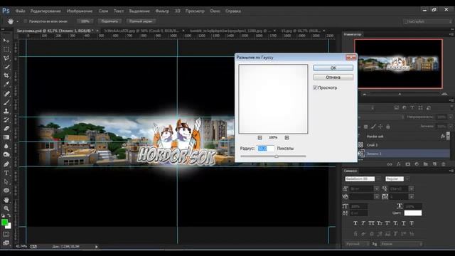Viewport: 455px width, 256px height.
Task: Click OK in Gaussian Blur dialog
Action: (x=333, y=68)
